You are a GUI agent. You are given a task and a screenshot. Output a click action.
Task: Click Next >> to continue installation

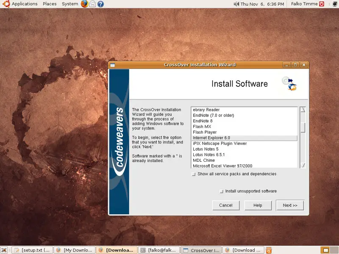coord(290,205)
